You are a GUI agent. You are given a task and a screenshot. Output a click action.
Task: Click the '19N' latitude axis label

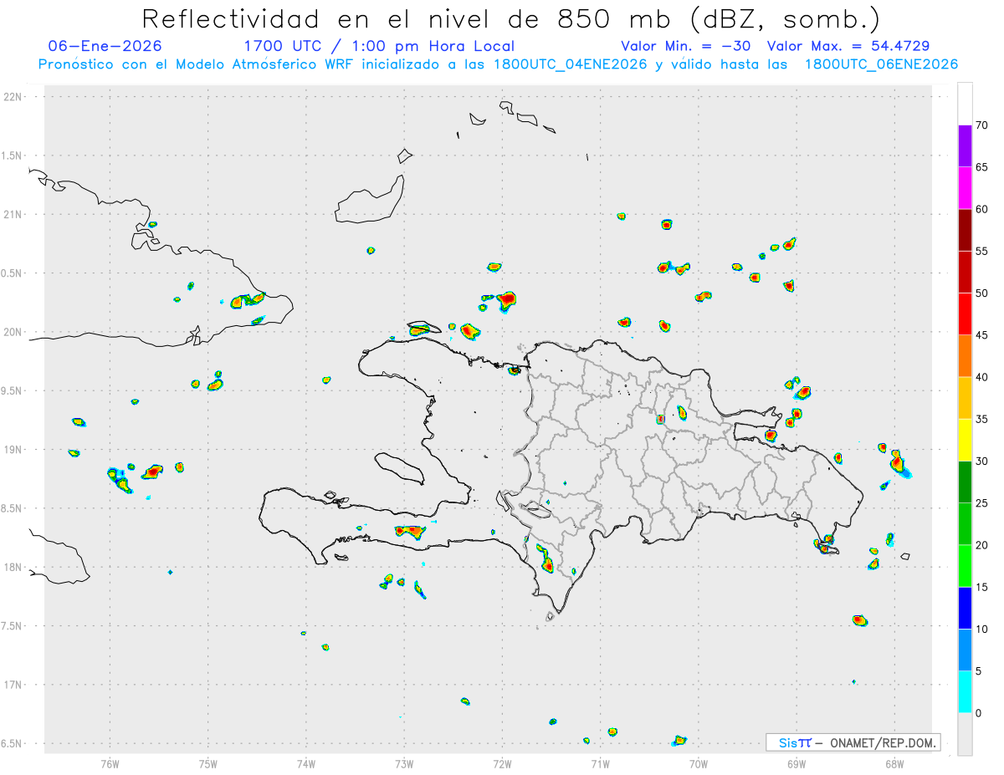point(13,450)
